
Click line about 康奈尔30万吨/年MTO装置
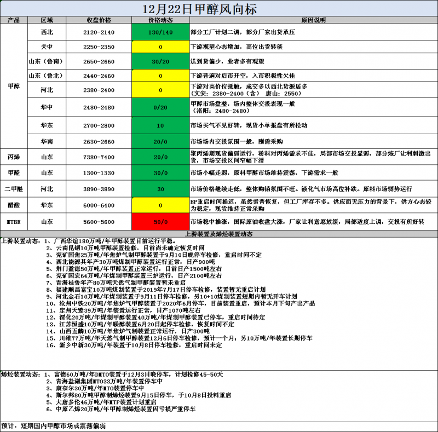[95, 388]
